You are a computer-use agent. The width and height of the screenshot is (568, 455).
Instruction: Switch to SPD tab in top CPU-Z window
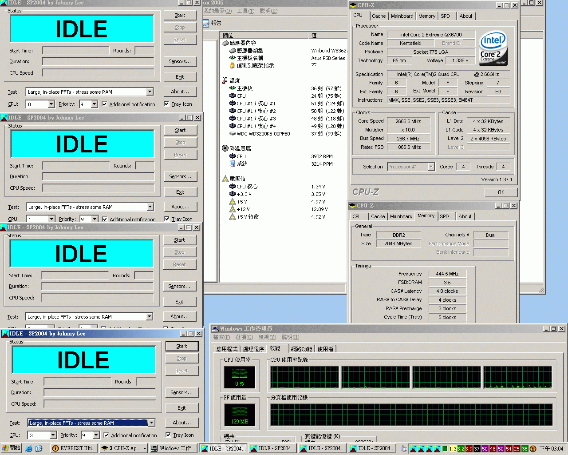click(x=445, y=16)
